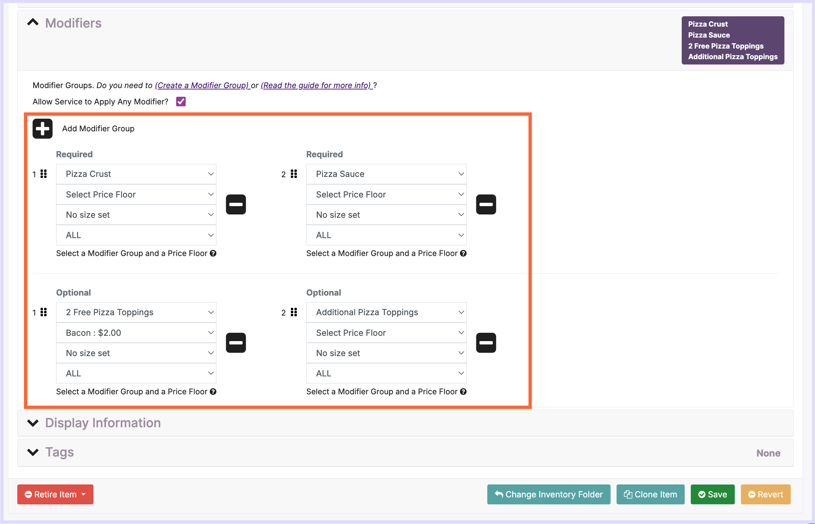The width and height of the screenshot is (815, 524).
Task: Click the drag handle beside Pizza Crust
Action: pos(44,174)
